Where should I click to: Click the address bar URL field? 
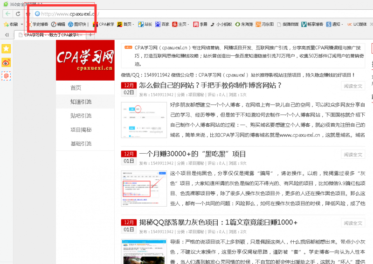65,14
